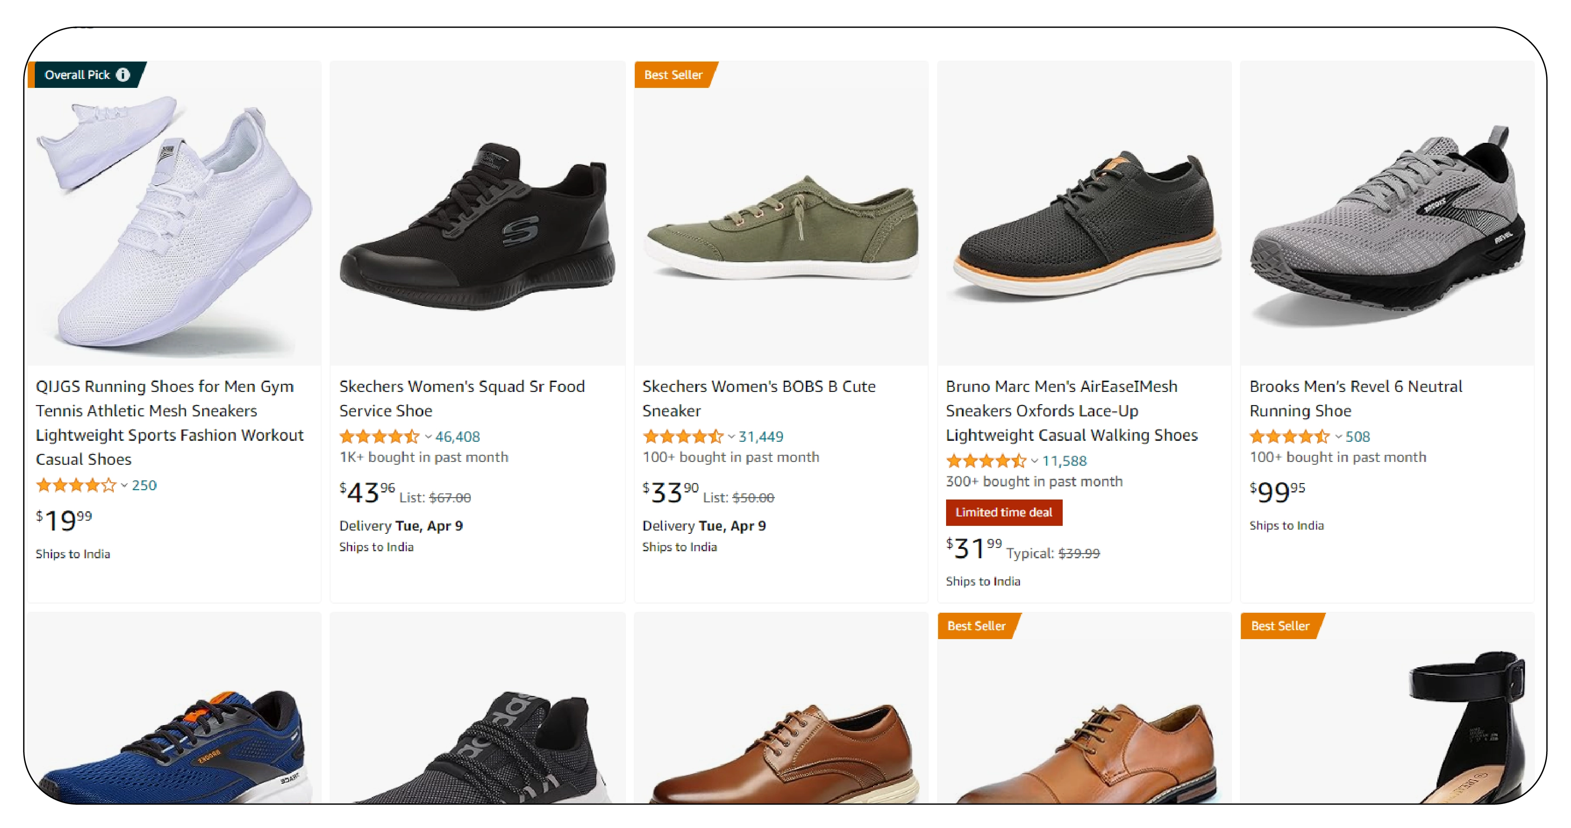Expand rating chevron for Bruno Marc sneakers
The width and height of the screenshot is (1571, 828).
pyautogui.click(x=1034, y=461)
